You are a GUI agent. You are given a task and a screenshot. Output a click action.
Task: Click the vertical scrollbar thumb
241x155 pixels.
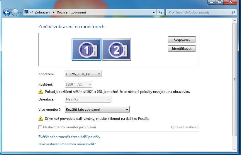[x=235, y=79]
